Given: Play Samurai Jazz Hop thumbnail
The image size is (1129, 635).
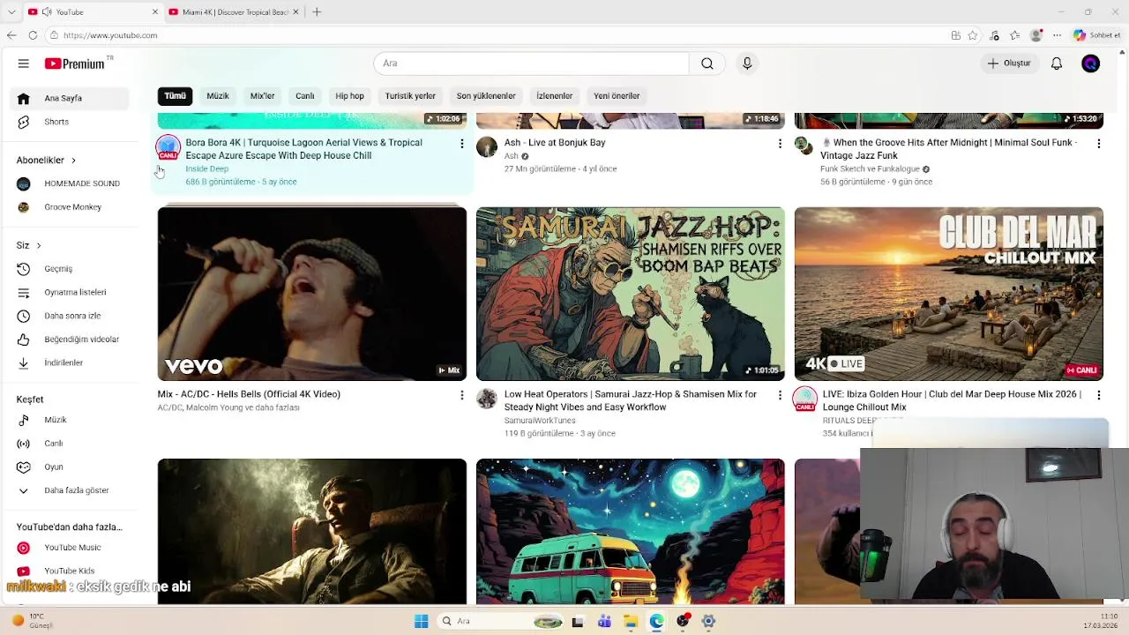Looking at the screenshot, I should 631,294.
